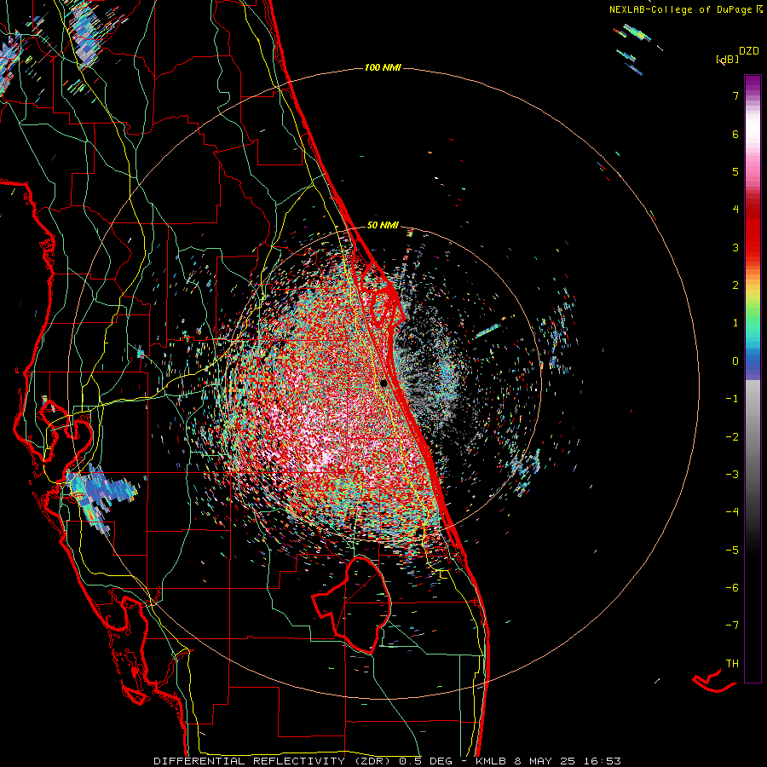Click the black KMLB radar site dot
This screenshot has width=767, height=767.
384,383
